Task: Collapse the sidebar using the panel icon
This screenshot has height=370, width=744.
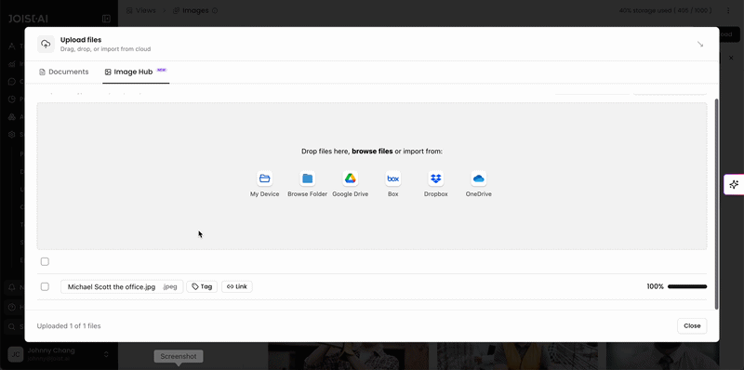Action: tap(106, 19)
